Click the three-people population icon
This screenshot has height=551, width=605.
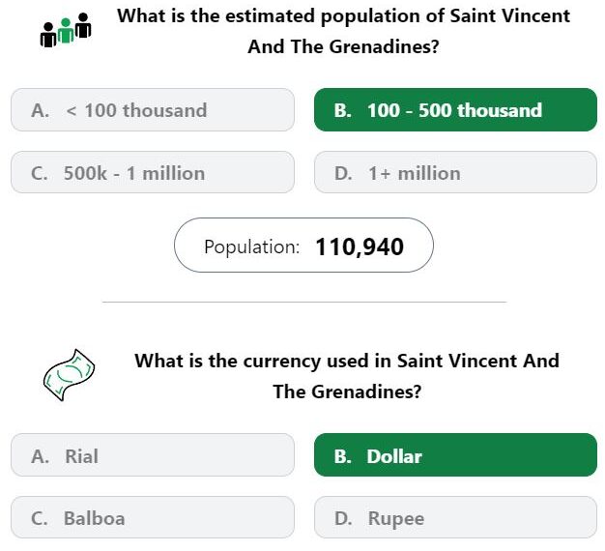[66, 30]
